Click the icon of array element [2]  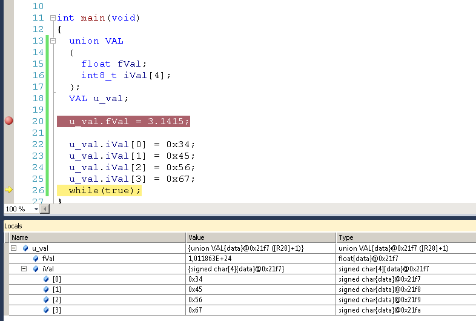(46, 299)
